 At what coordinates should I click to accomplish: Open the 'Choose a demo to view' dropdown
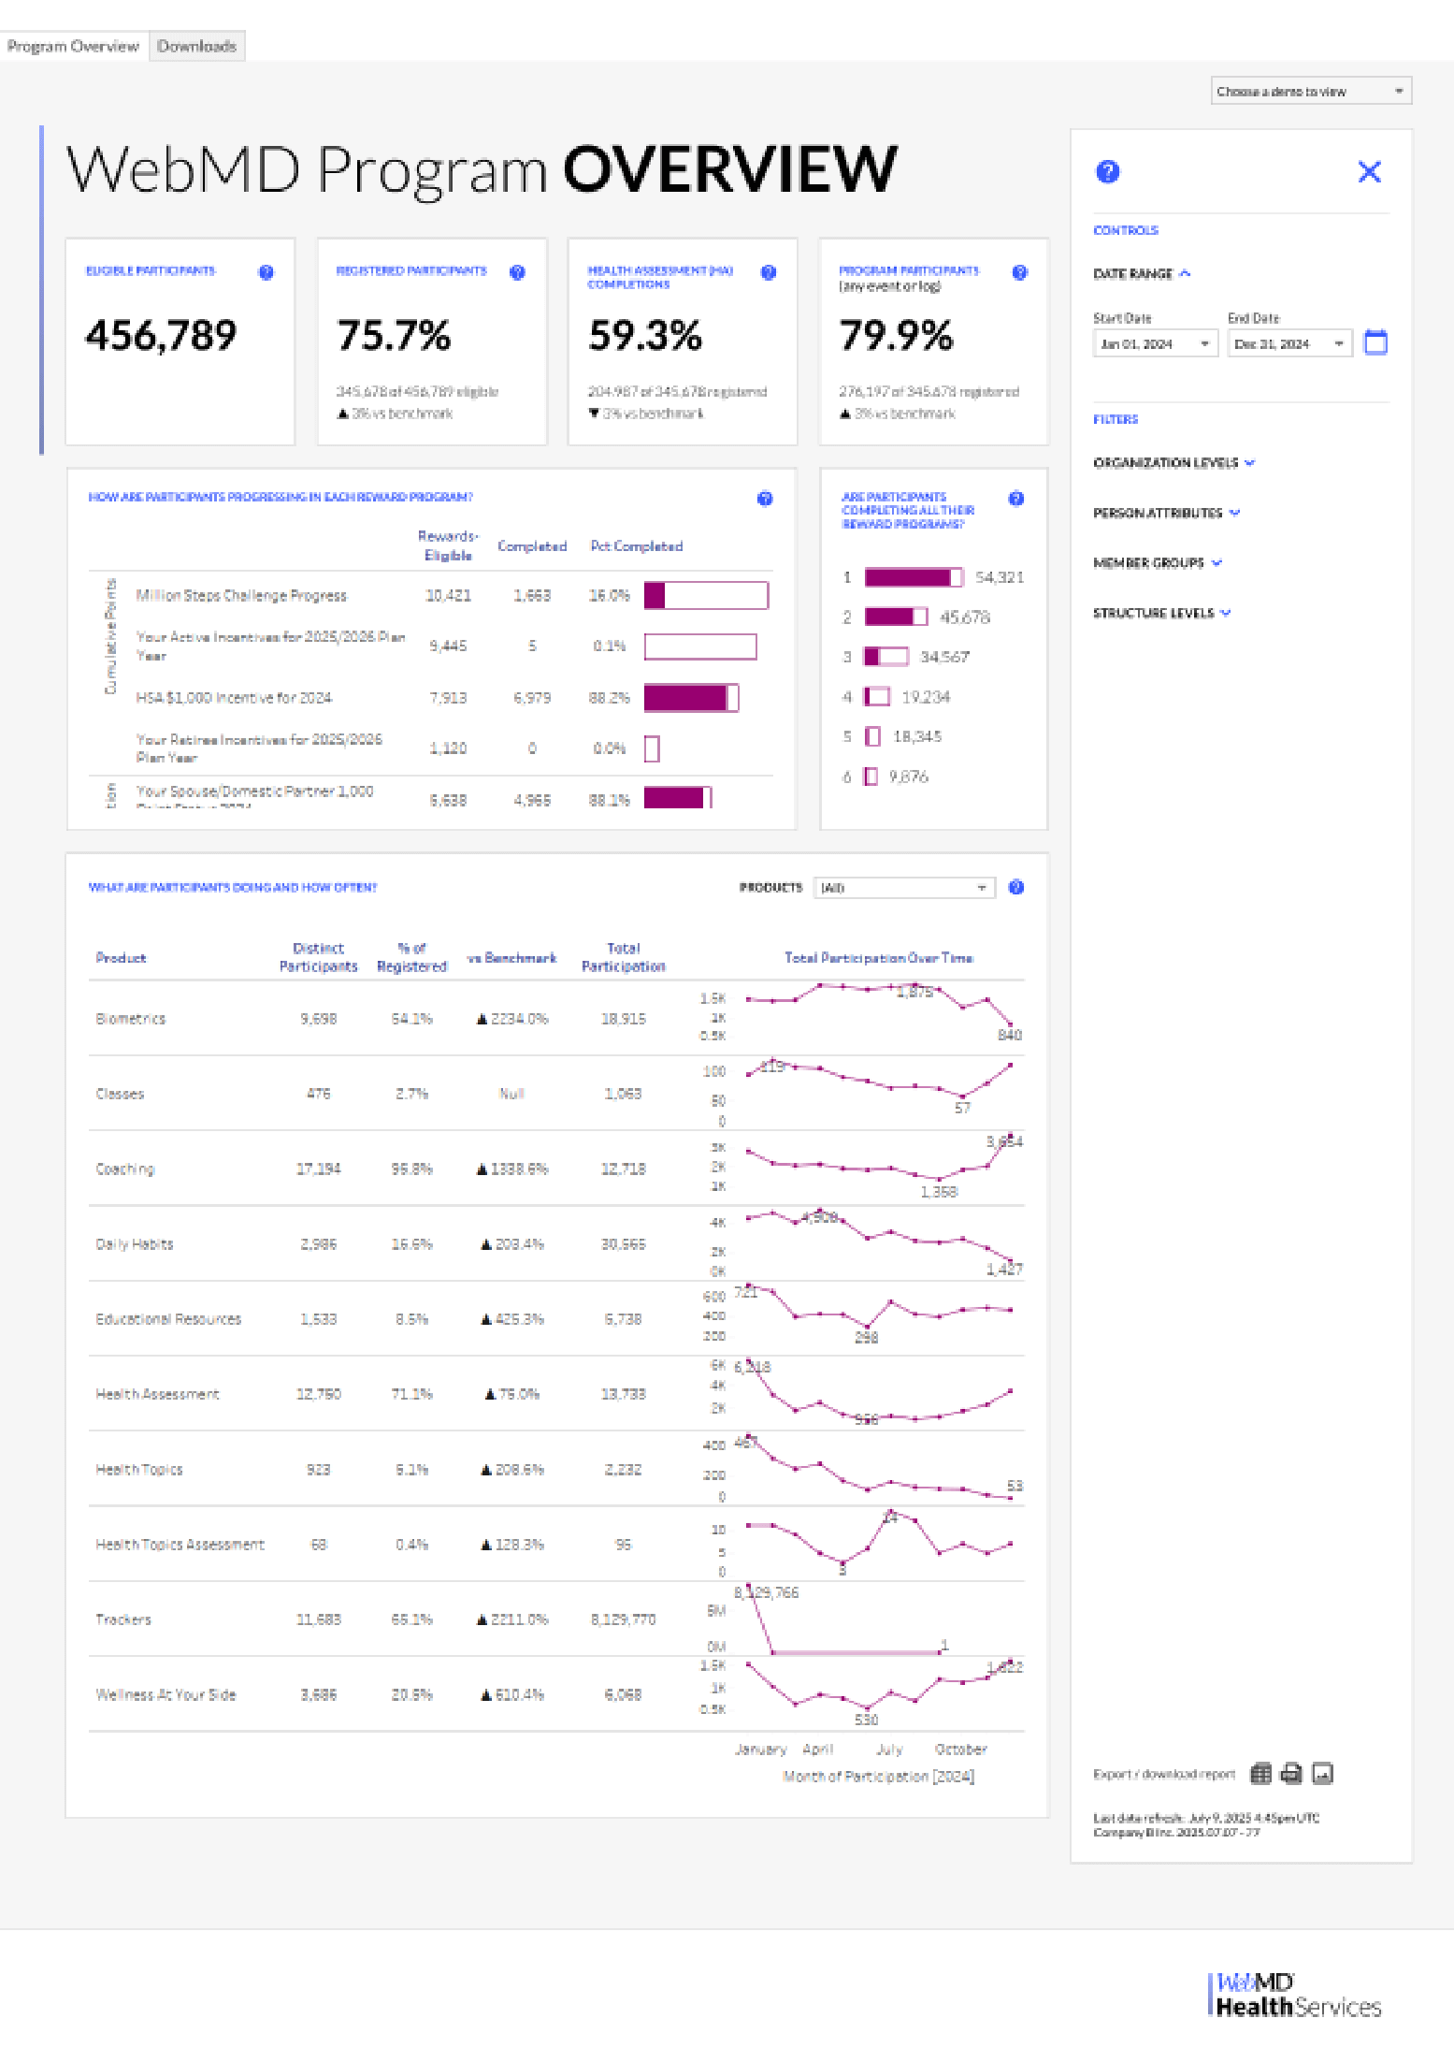point(1310,91)
